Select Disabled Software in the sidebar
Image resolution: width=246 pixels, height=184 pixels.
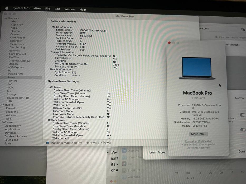pyautogui.click(x=16, y=136)
